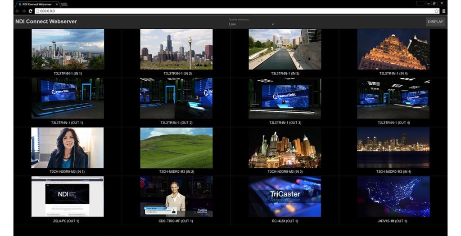Open a new browser tab
Screen dimensions: 461x236
click(64, 4)
